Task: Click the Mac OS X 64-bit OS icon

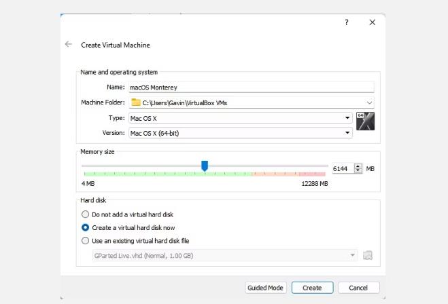Action: (x=365, y=121)
